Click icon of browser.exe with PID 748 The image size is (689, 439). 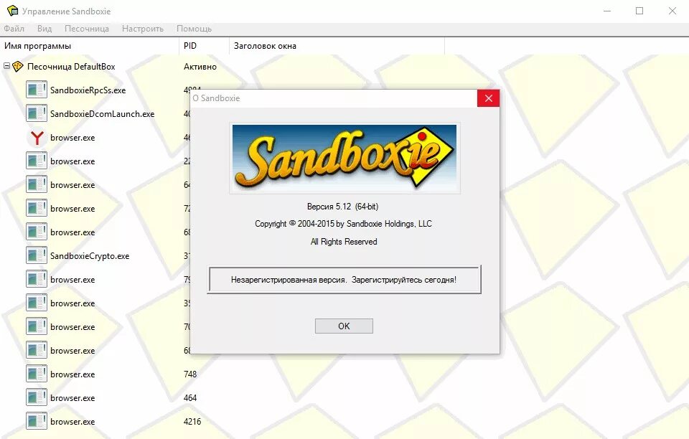37,374
